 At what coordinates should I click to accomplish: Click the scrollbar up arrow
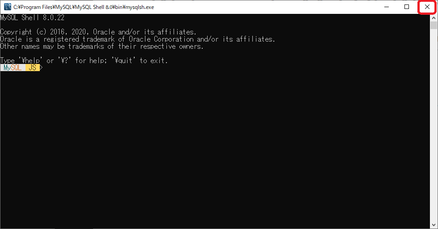(x=434, y=17)
